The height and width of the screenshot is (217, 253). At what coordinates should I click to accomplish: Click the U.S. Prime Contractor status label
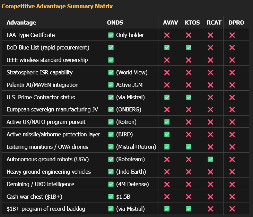41,97
